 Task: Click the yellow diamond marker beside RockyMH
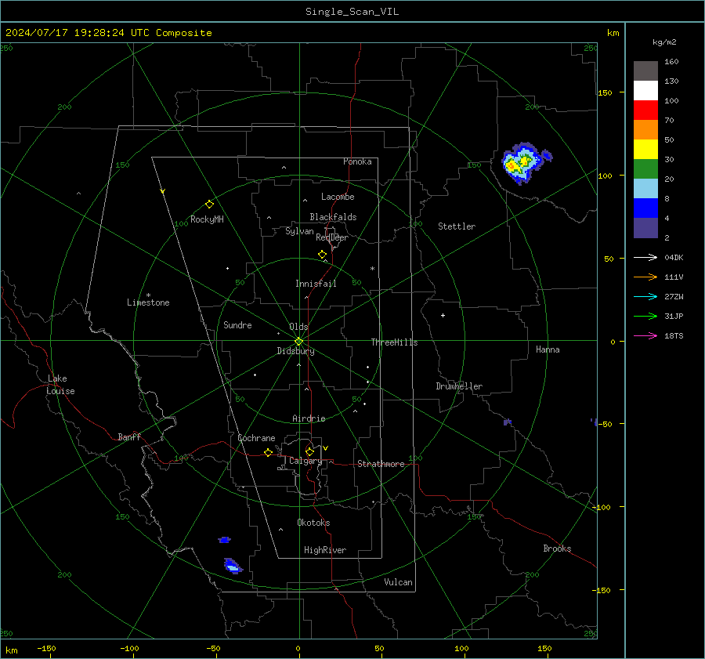(209, 204)
